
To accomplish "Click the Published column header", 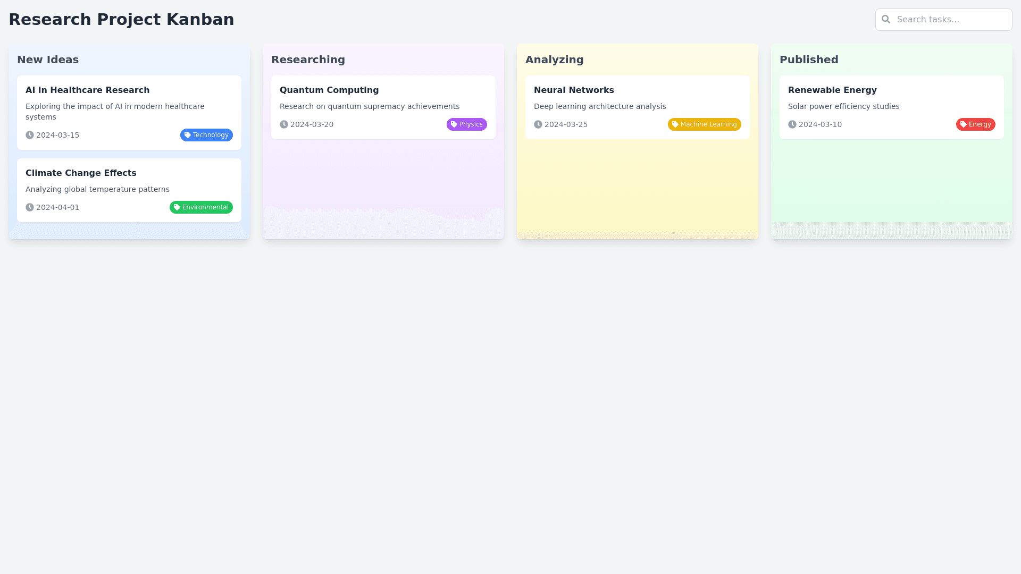I will point(809,60).
